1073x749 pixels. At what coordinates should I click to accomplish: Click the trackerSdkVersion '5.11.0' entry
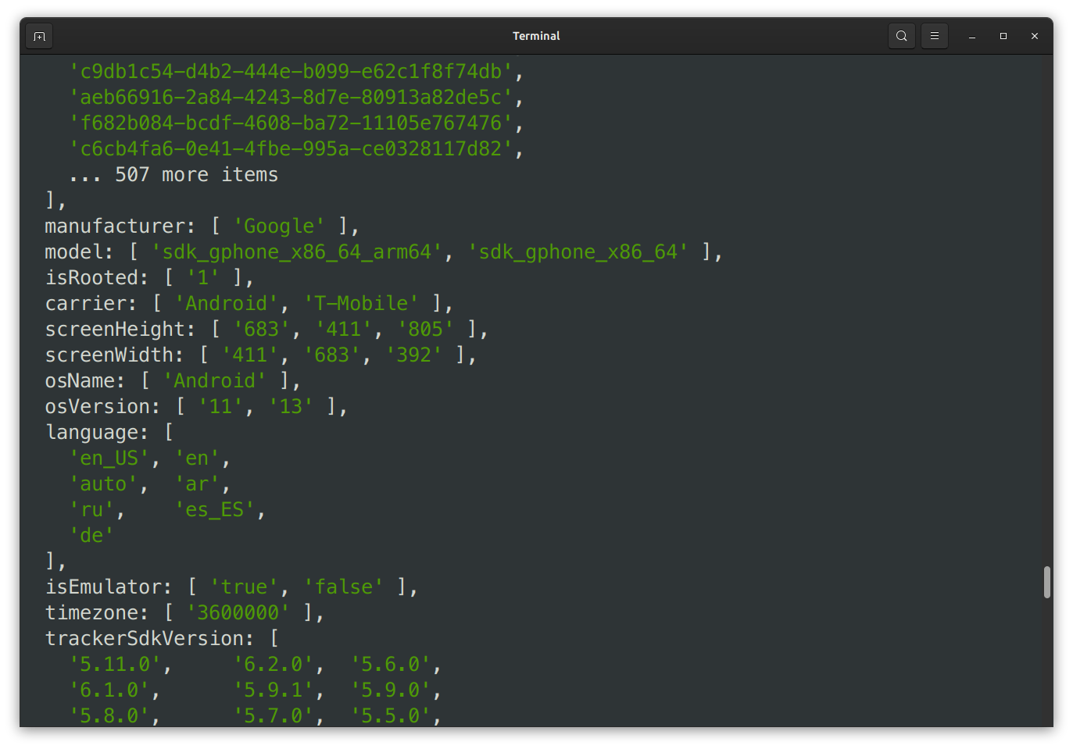point(115,664)
